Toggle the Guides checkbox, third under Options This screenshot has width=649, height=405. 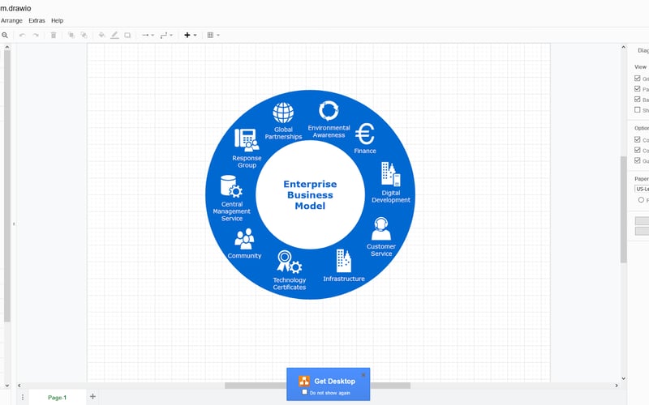click(x=638, y=160)
